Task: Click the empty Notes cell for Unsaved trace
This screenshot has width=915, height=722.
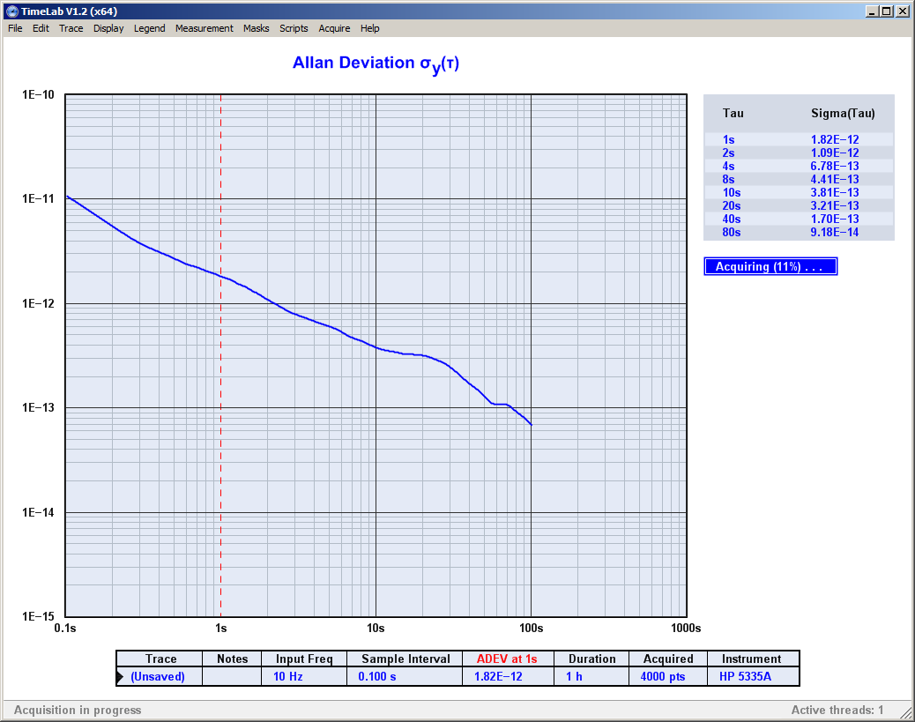Action: click(232, 676)
